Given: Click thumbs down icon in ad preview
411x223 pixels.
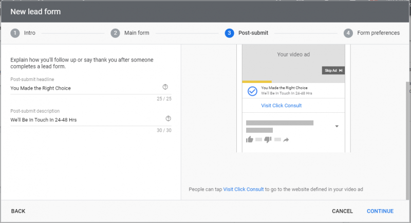Looking at the screenshot, I should 268,139.
